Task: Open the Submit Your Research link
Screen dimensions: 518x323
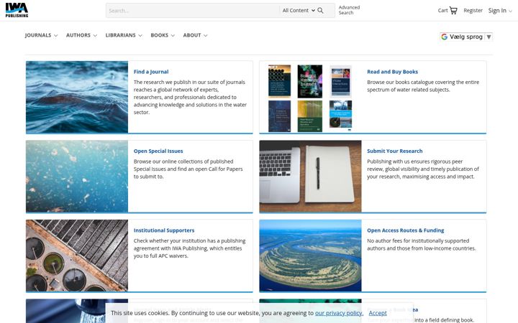Action: pyautogui.click(x=394, y=151)
